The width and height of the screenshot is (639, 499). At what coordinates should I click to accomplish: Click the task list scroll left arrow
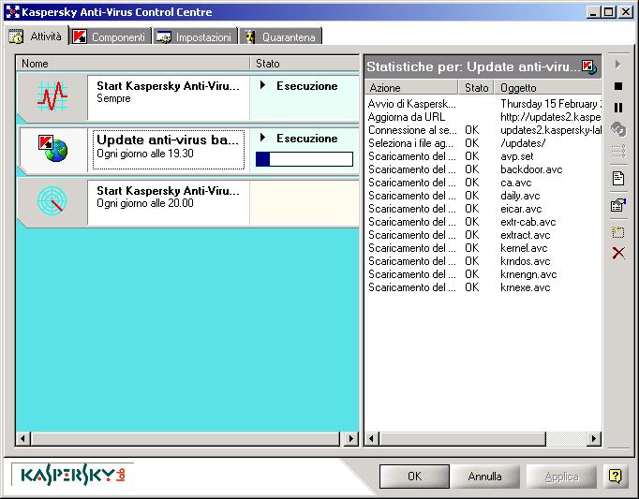[x=22, y=439]
